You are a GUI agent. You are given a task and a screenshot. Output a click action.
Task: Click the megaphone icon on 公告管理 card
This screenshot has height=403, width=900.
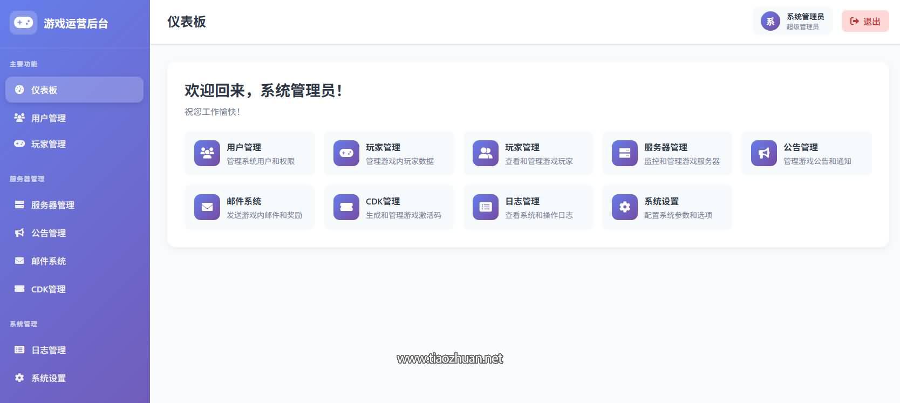(764, 153)
